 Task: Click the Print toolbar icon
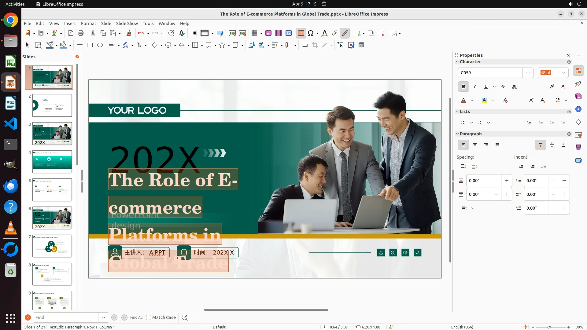pos(81,33)
